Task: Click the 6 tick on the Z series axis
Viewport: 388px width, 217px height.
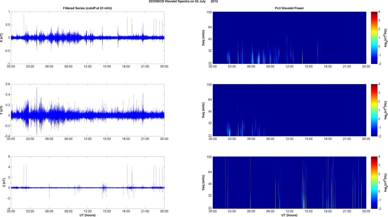Action: tap(9, 157)
